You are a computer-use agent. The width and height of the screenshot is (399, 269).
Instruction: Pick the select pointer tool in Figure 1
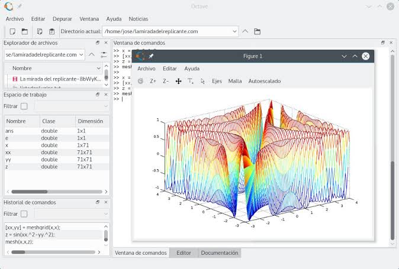(202, 81)
